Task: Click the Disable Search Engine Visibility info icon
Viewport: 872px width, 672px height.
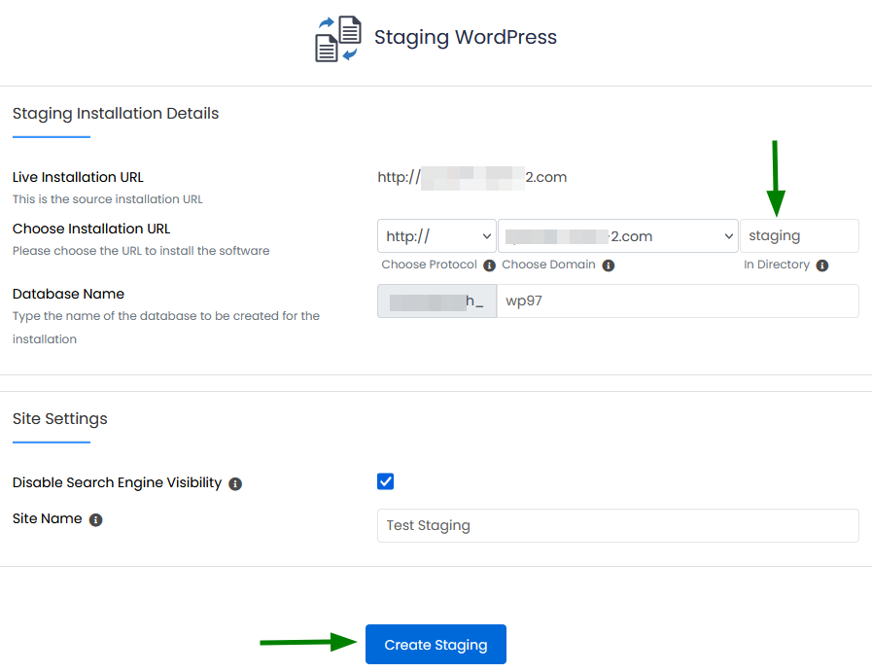Action: [x=235, y=484]
